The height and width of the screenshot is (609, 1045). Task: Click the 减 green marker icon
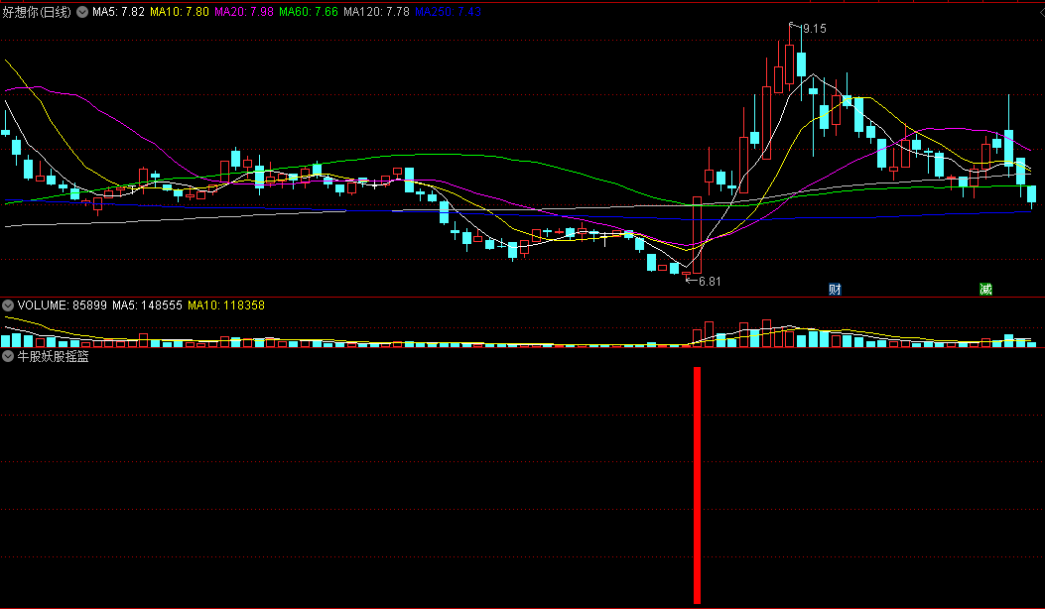(985, 290)
